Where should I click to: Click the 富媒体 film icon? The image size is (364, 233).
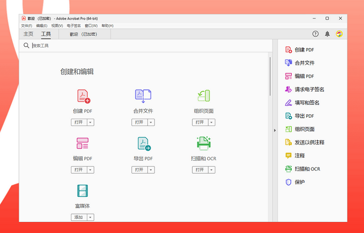tap(83, 191)
